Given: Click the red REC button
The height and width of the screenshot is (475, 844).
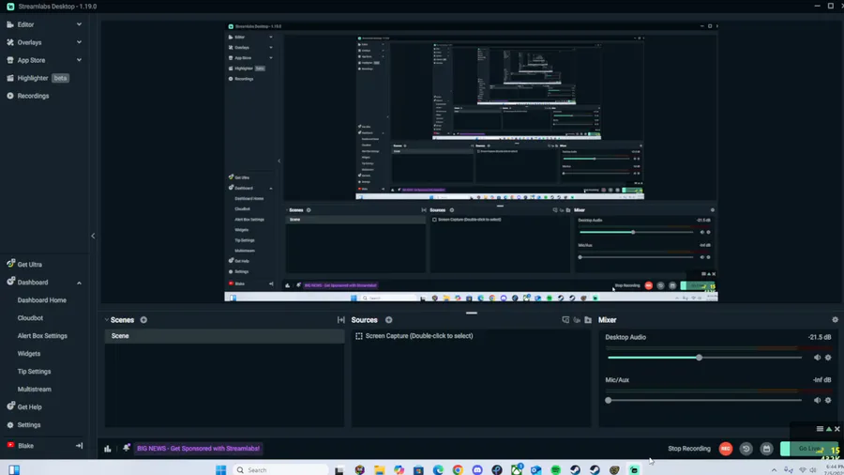Looking at the screenshot, I should click(x=726, y=449).
